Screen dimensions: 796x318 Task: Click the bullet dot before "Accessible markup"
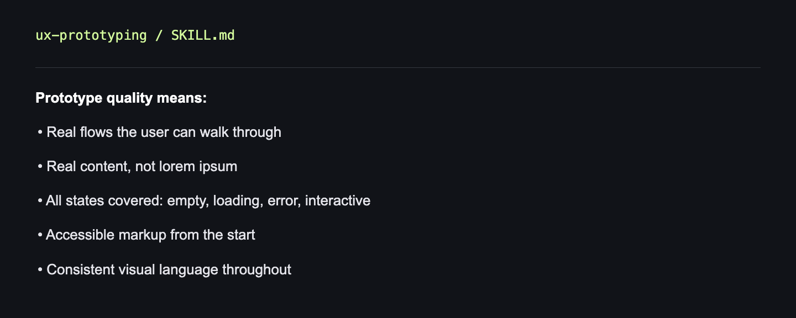pos(40,235)
